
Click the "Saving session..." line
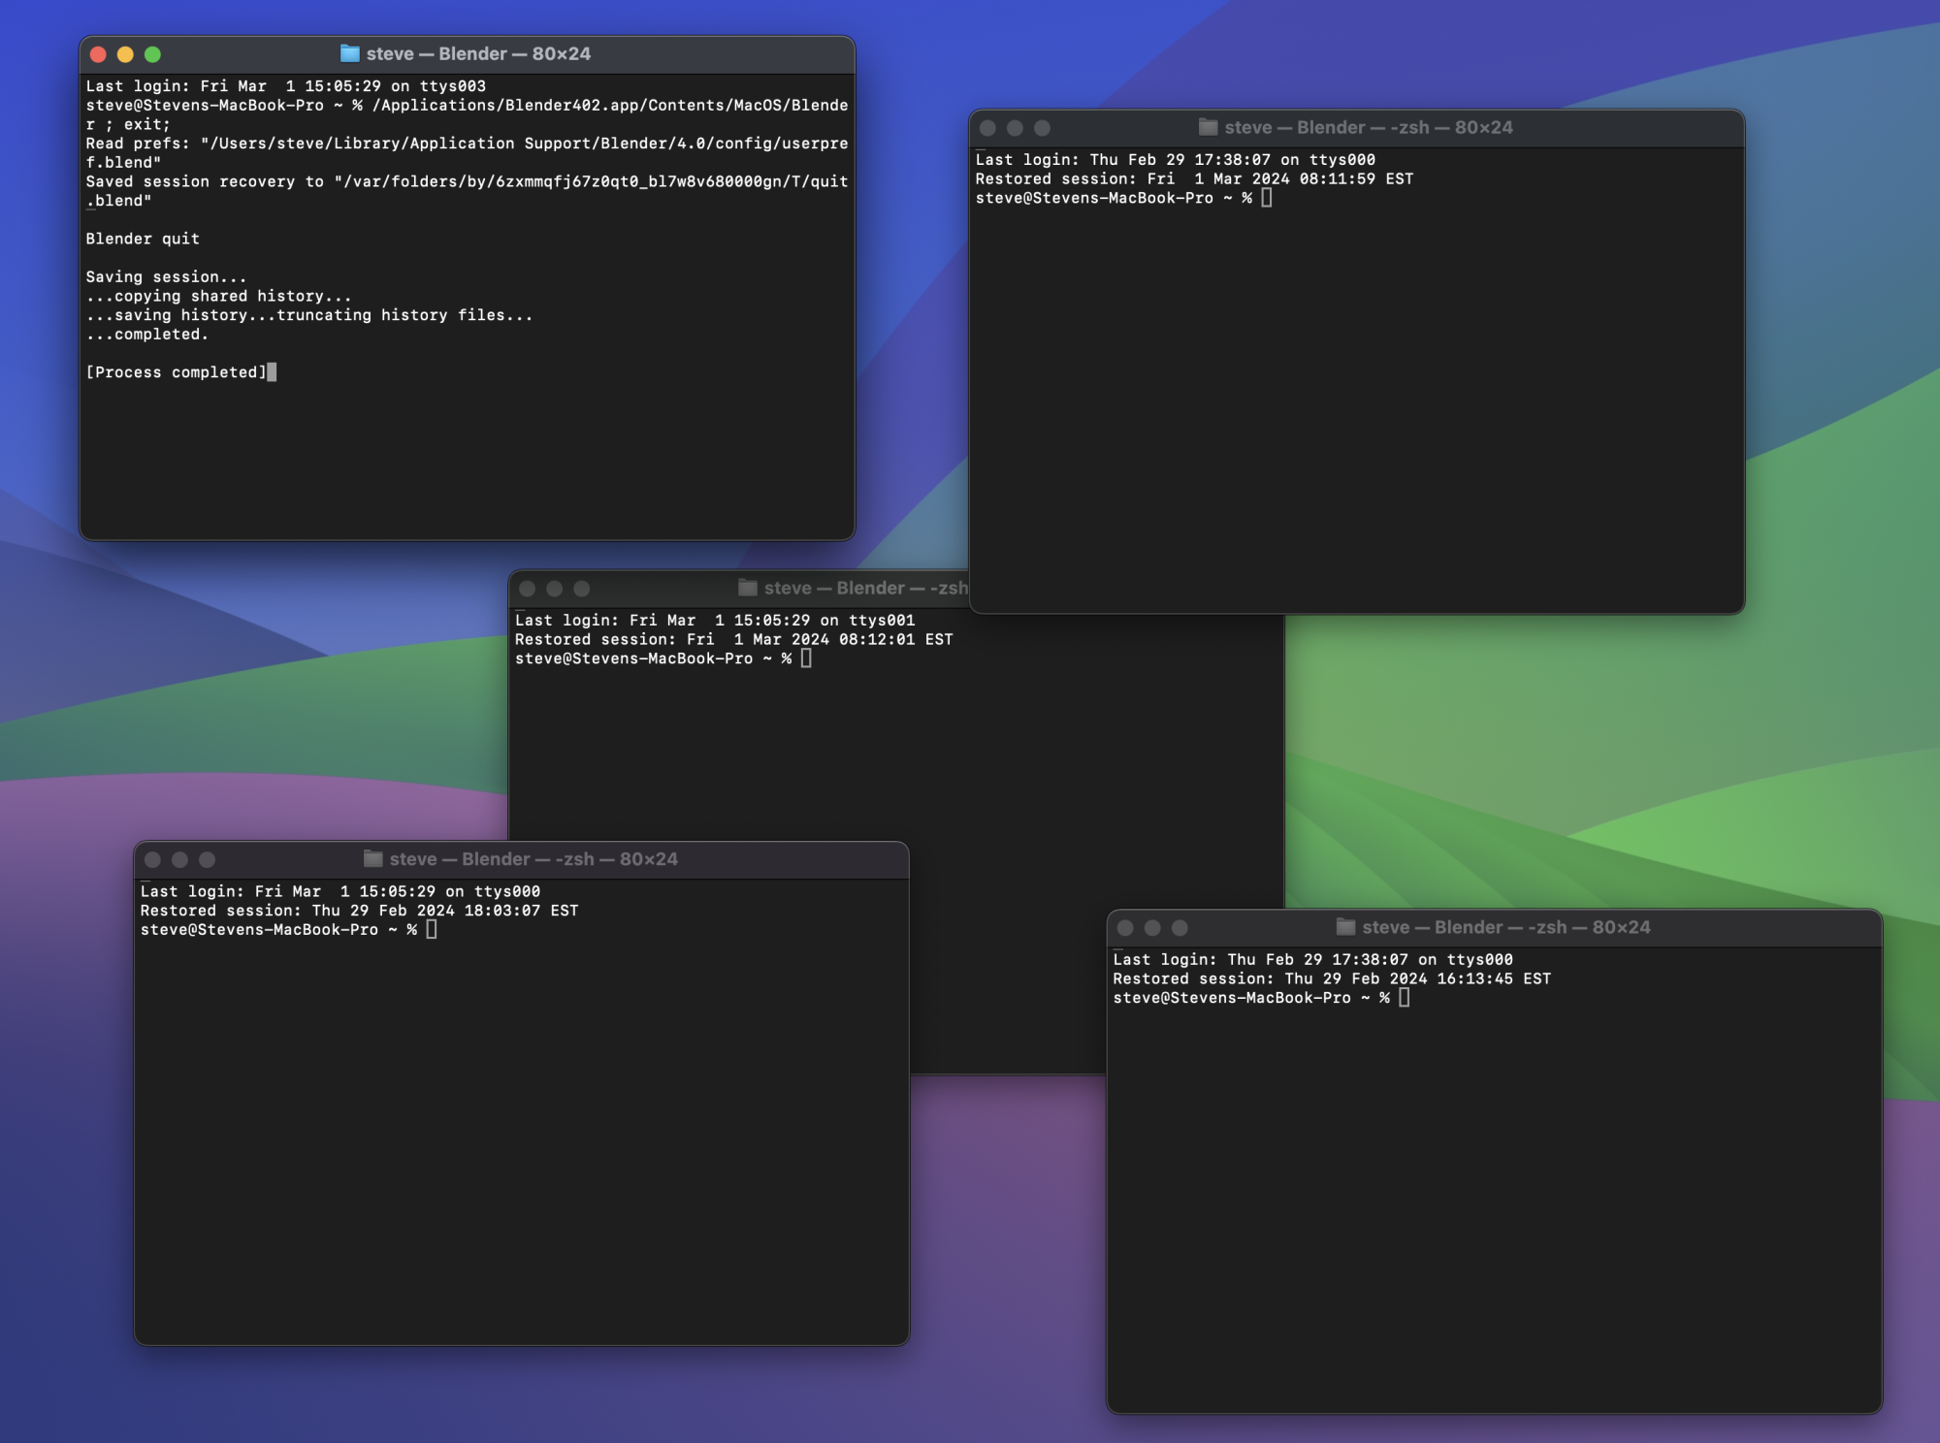pyautogui.click(x=166, y=277)
